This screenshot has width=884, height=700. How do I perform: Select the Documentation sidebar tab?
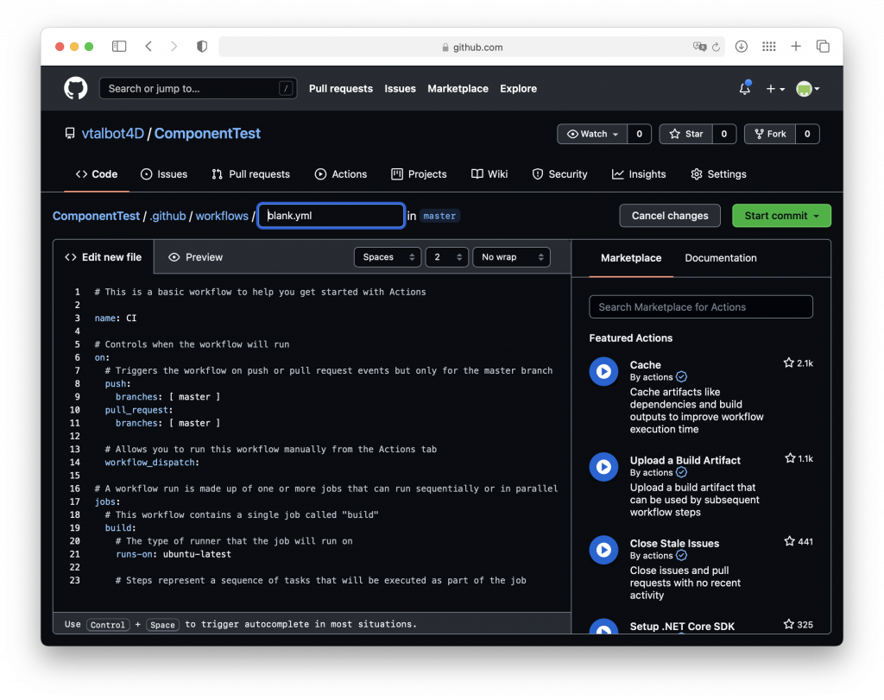click(721, 257)
